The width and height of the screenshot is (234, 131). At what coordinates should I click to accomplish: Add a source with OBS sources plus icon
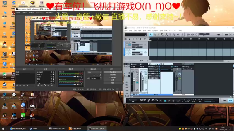pos(38,85)
